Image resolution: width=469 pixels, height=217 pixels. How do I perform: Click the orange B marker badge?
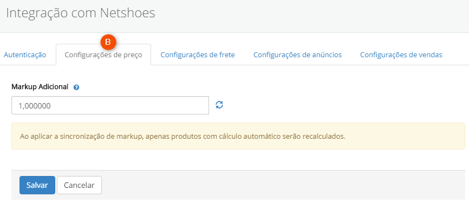coord(108,42)
